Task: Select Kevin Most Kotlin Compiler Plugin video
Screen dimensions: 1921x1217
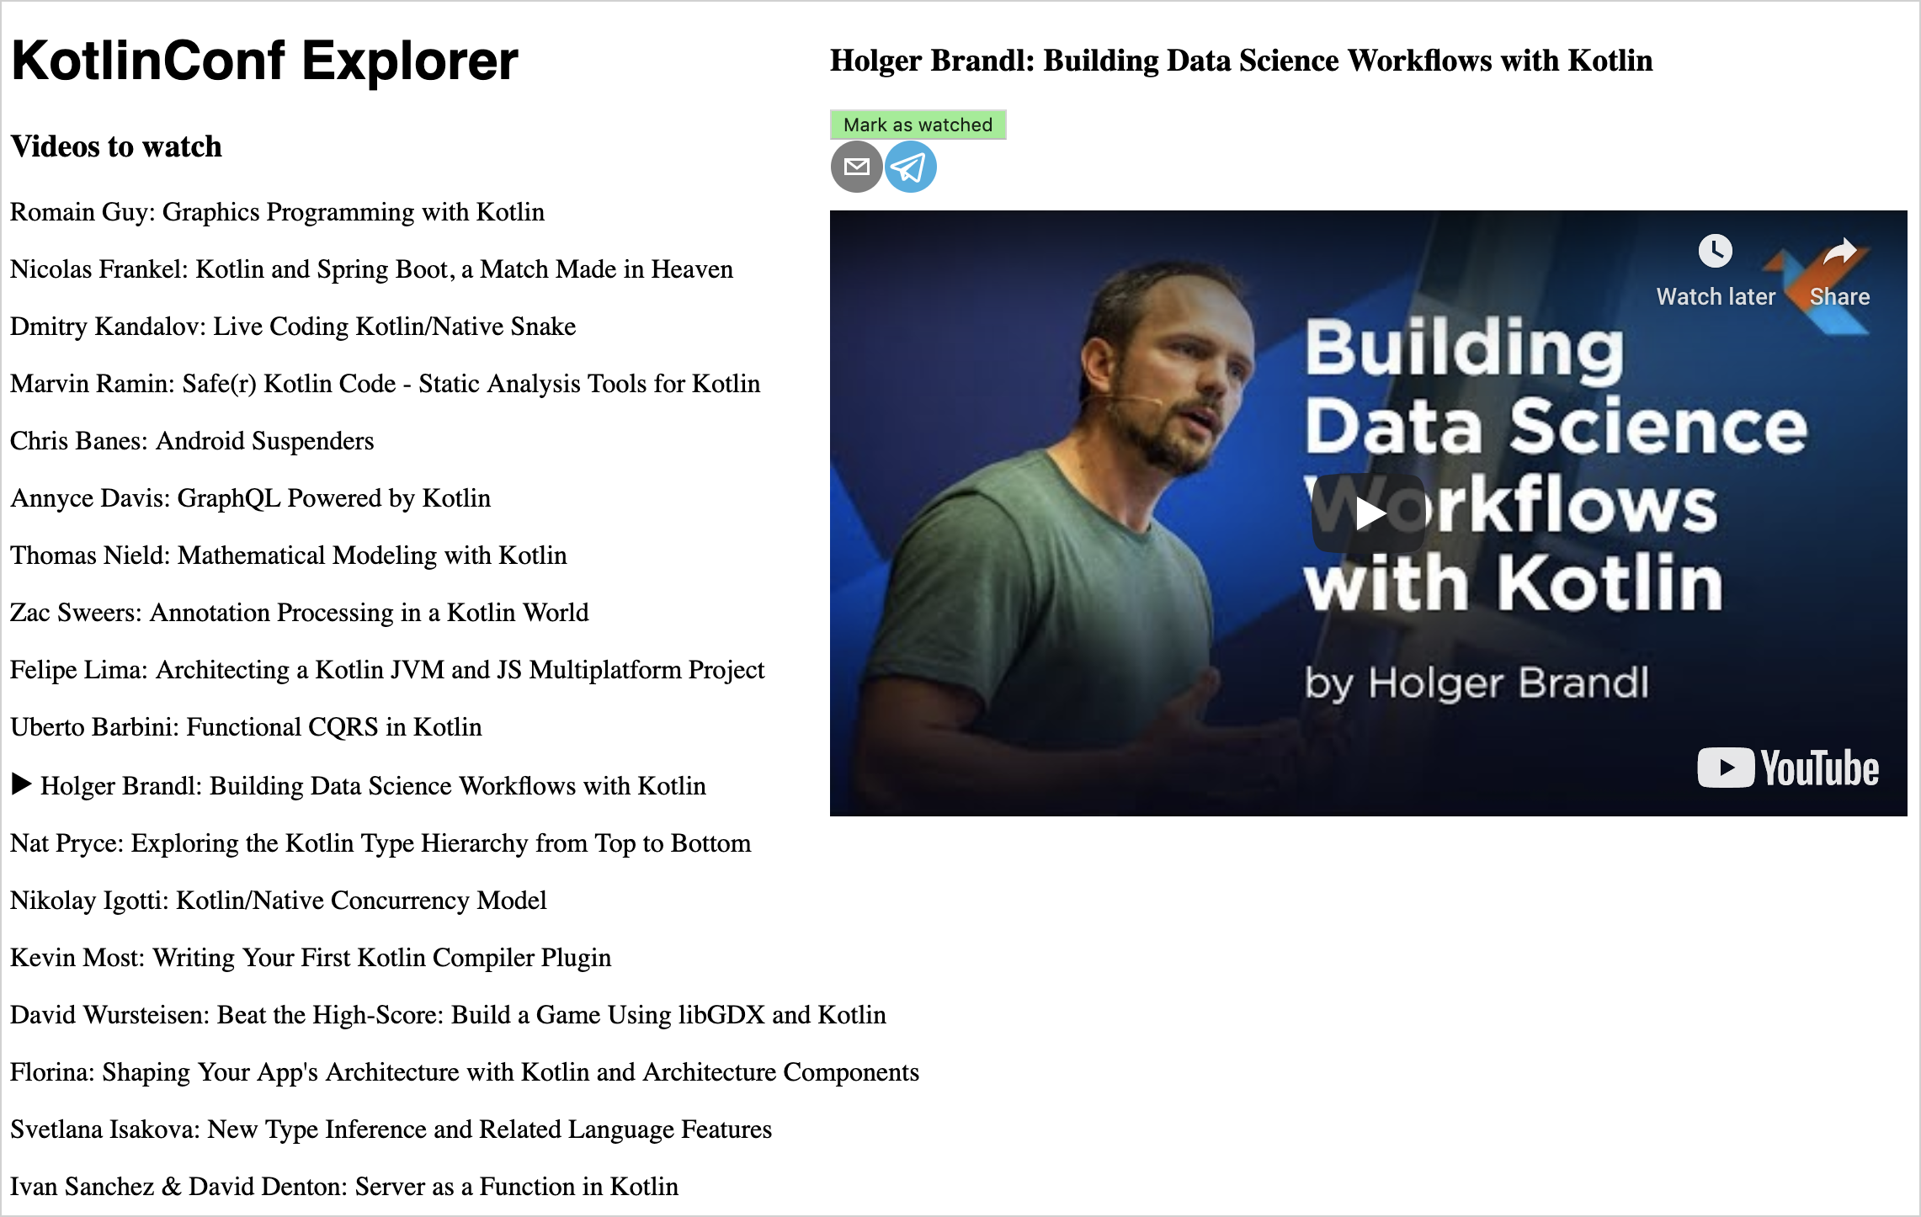Action: pos(311,958)
